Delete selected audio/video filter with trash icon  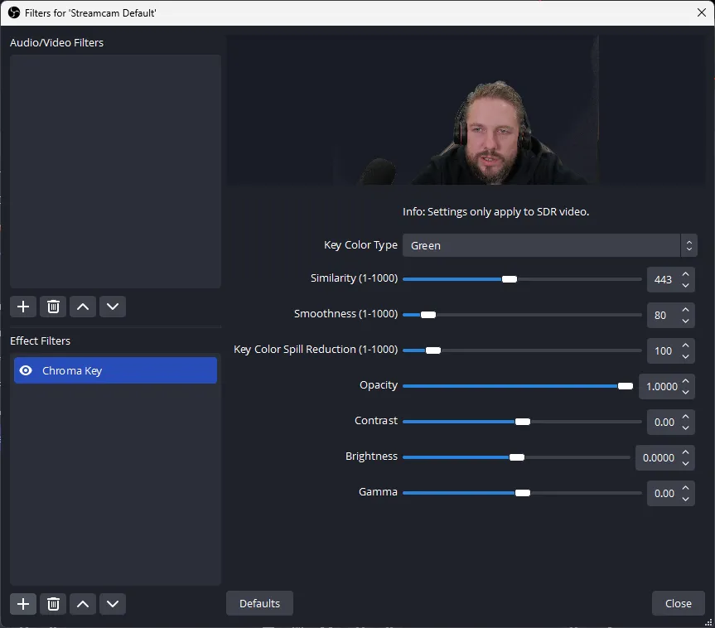[x=53, y=307]
